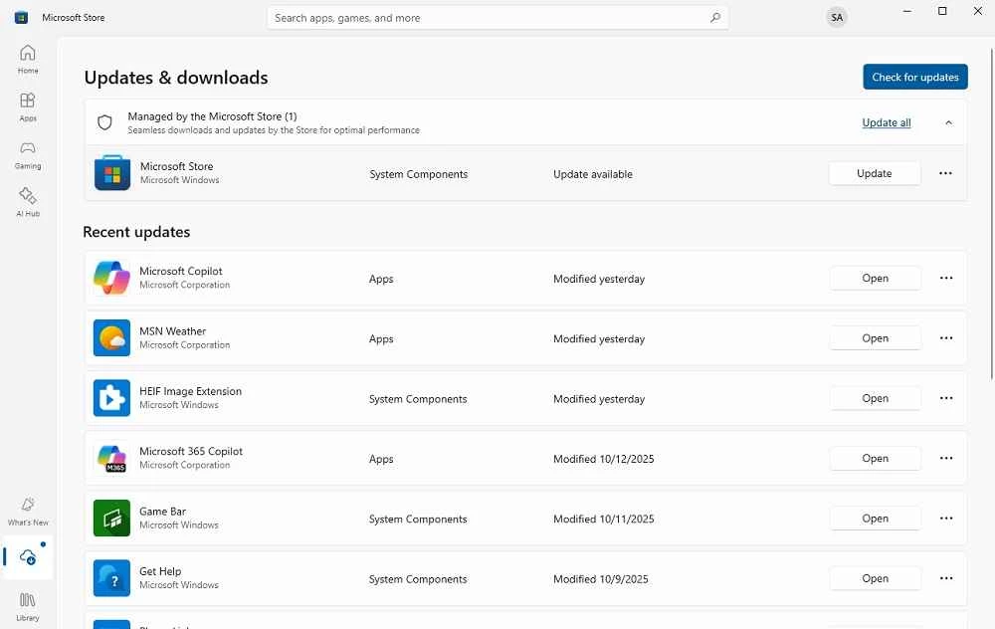
Task: Update the Microsoft Store app
Action: click(x=874, y=173)
